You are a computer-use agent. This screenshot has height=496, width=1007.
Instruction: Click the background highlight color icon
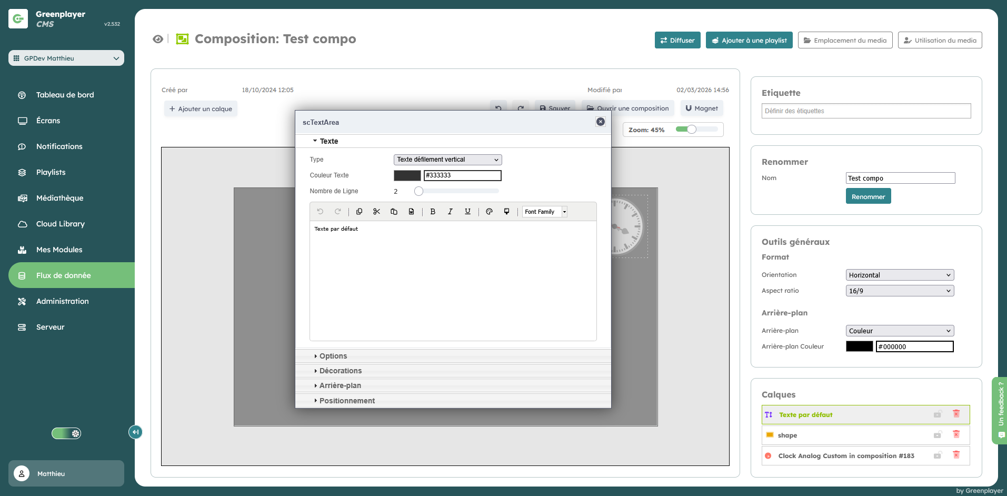(506, 212)
